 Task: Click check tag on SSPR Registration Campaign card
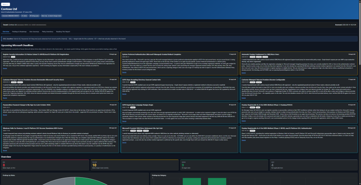pos(133,107)
